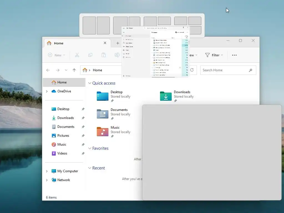Click the Cut scissors icon in toolbar
Viewport: 284px width, 213px height.
(x=77, y=55)
